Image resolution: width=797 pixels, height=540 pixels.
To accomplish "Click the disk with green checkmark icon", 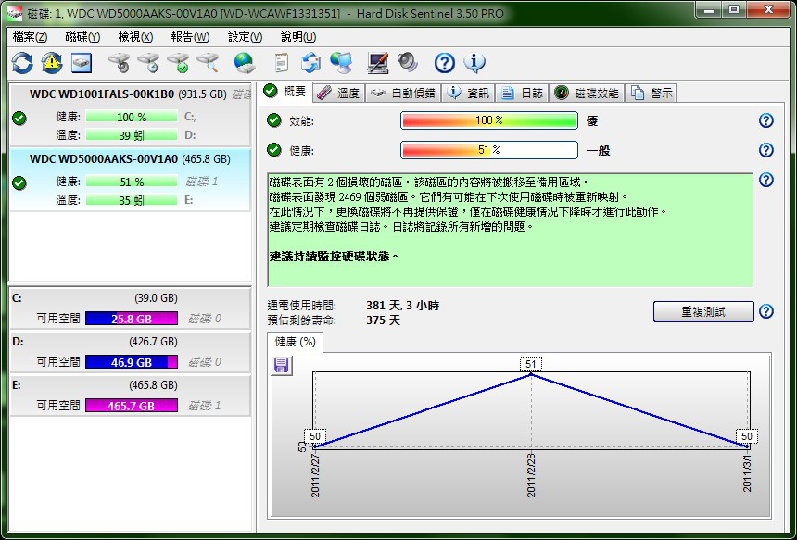I will [179, 63].
